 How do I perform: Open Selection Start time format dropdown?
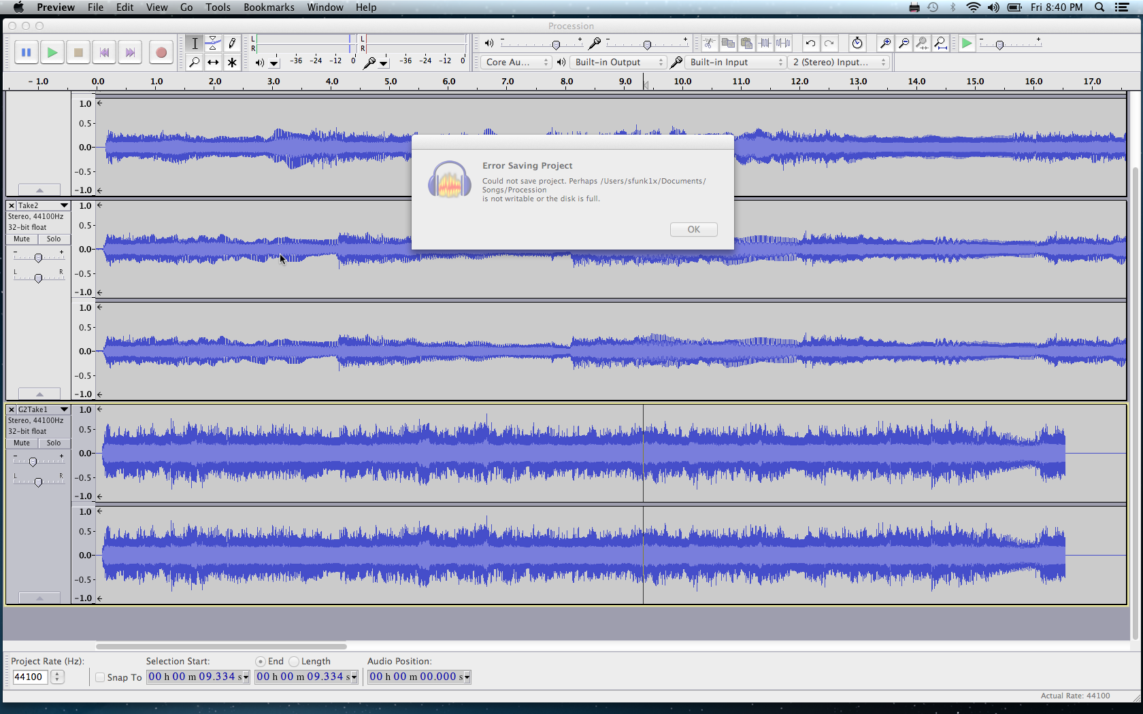click(x=246, y=677)
